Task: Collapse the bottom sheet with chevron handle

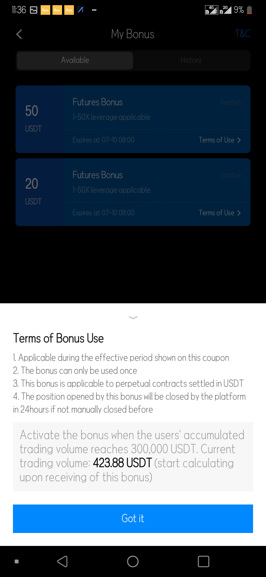Action: pyautogui.click(x=133, y=317)
